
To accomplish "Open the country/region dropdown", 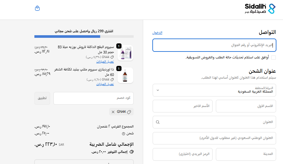I will 214,90.
